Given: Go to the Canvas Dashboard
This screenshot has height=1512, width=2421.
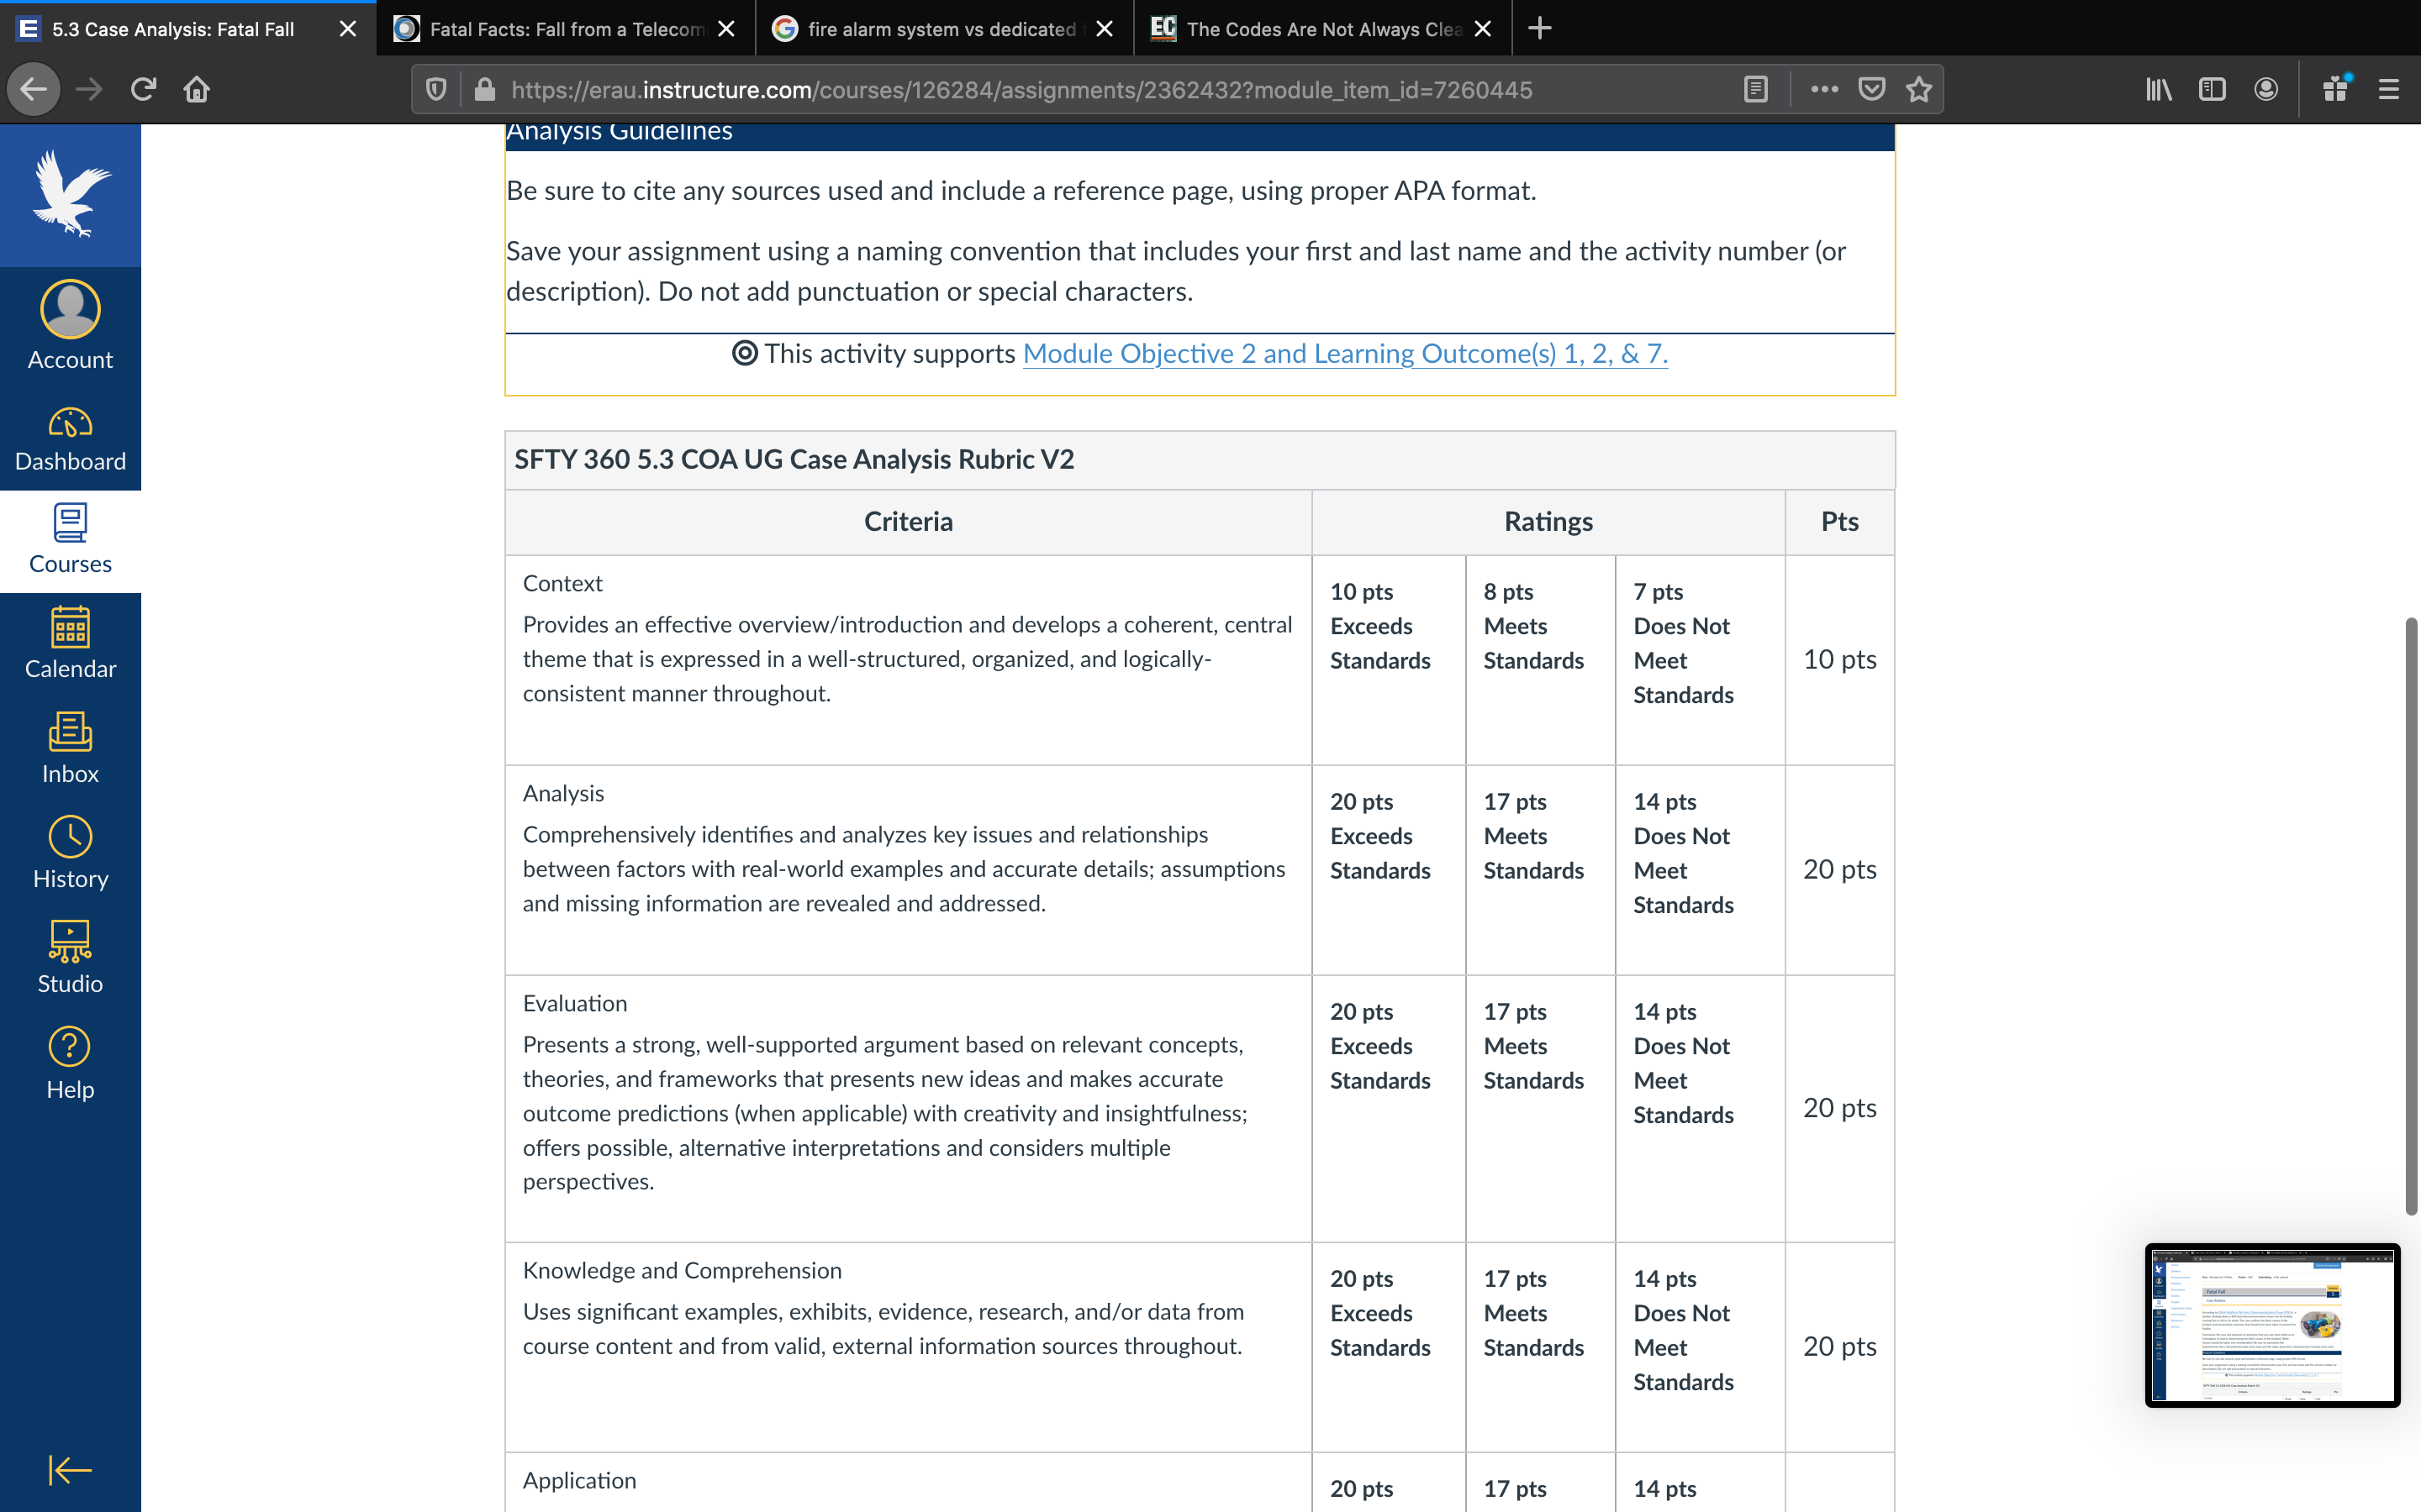Looking at the screenshot, I should coord(70,439).
